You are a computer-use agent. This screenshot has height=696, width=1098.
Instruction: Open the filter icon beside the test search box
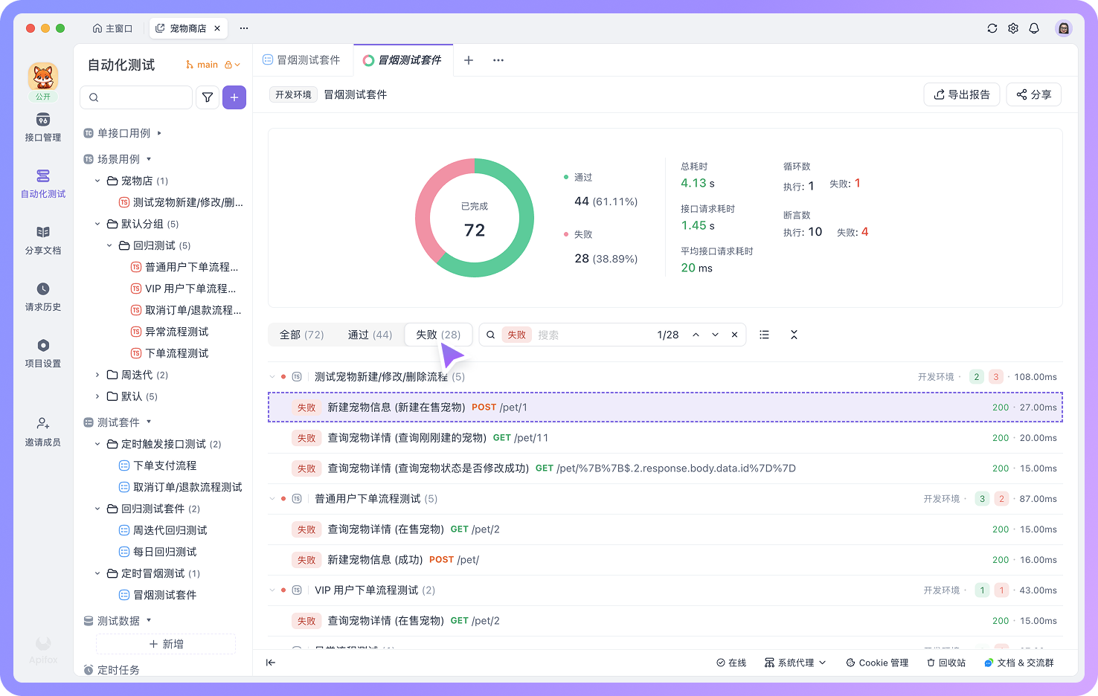pyautogui.click(x=208, y=97)
